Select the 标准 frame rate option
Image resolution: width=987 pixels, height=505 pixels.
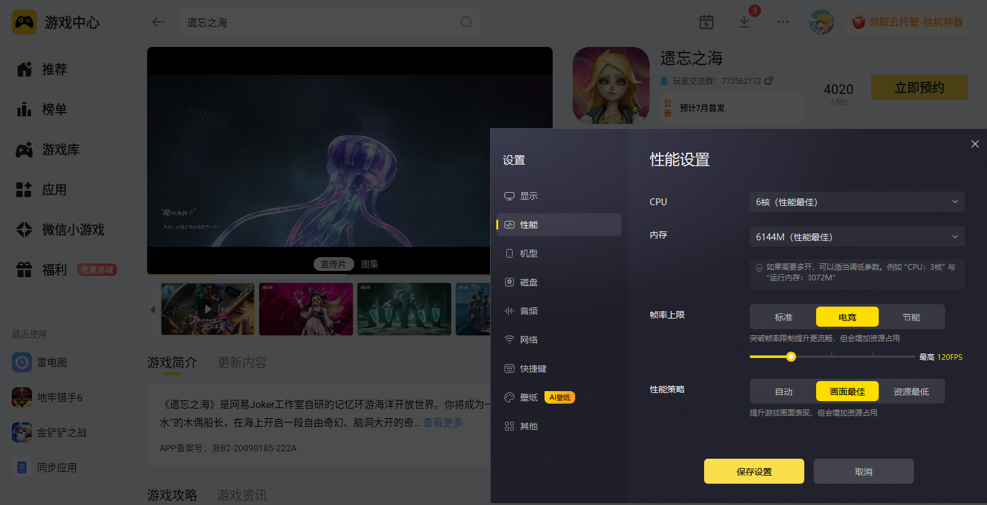(784, 317)
